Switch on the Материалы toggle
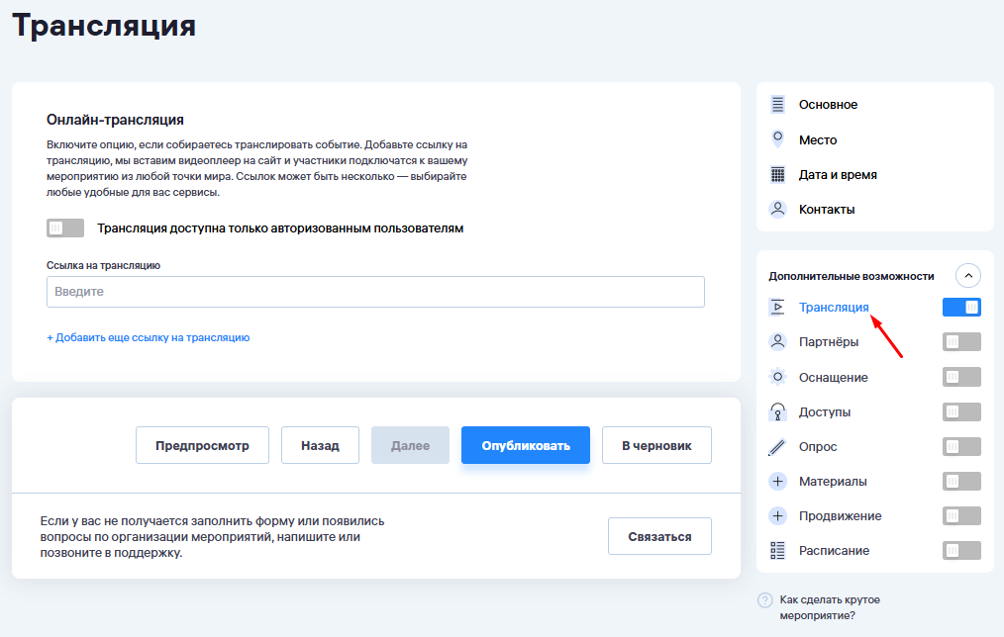The height and width of the screenshot is (637, 1004). tap(961, 482)
